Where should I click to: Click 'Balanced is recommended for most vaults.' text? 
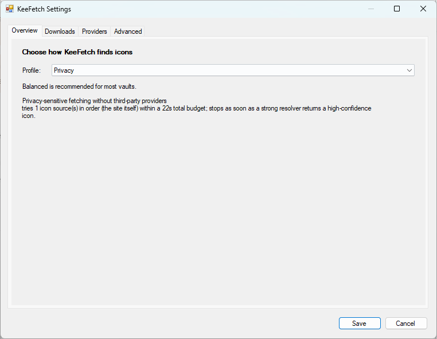80,86
